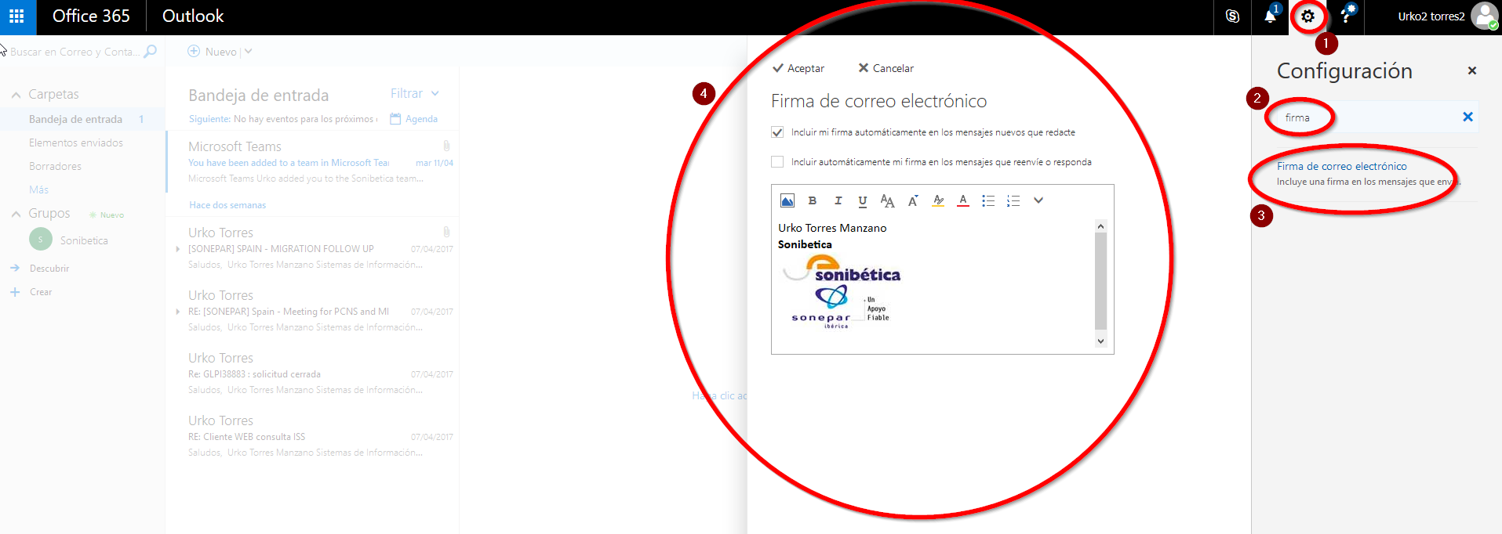Click Aceptar to save the signature
The width and height of the screenshot is (1502, 534).
click(798, 68)
